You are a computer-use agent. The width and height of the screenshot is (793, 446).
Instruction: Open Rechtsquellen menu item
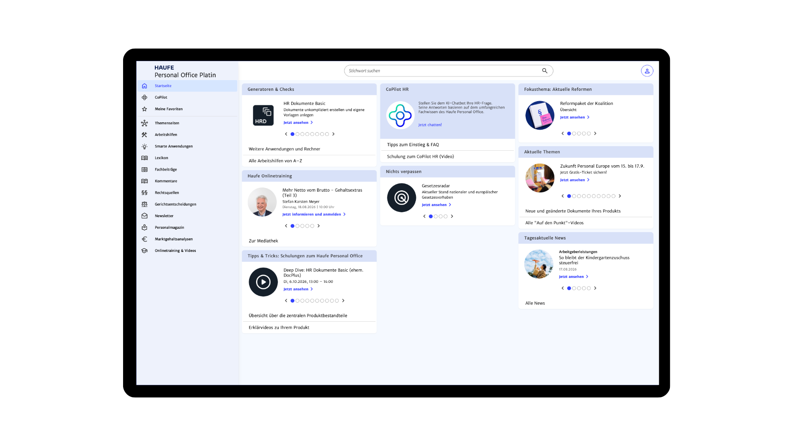coord(188,192)
